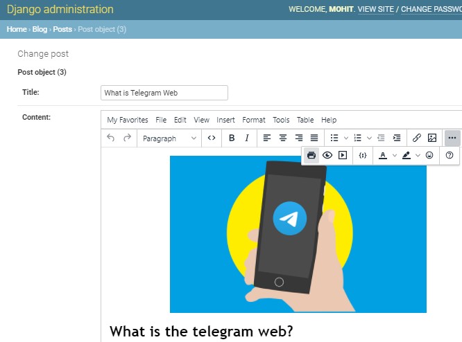Insert media with the play icon
This screenshot has width=462, height=342.
coord(343,155)
